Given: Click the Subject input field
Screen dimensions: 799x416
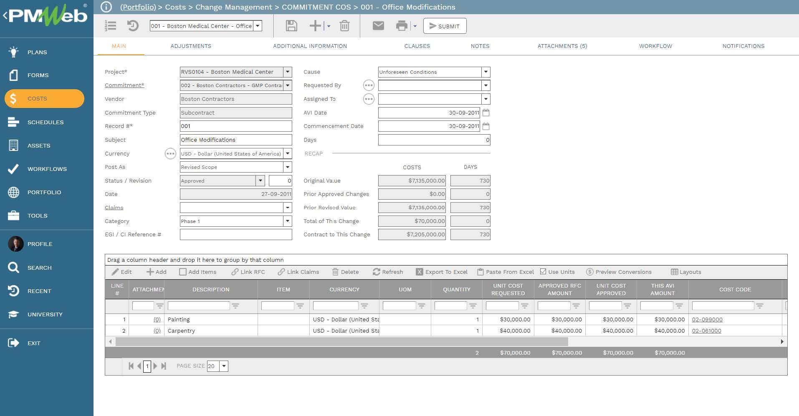Looking at the screenshot, I should (236, 140).
